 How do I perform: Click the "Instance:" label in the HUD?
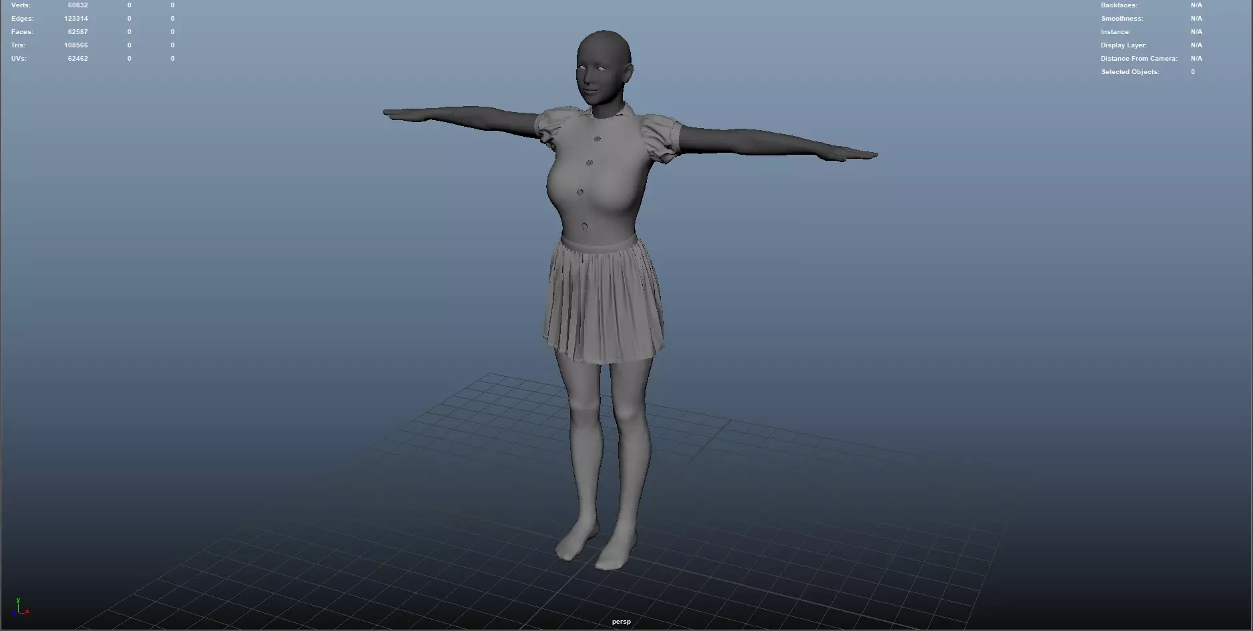point(1116,32)
